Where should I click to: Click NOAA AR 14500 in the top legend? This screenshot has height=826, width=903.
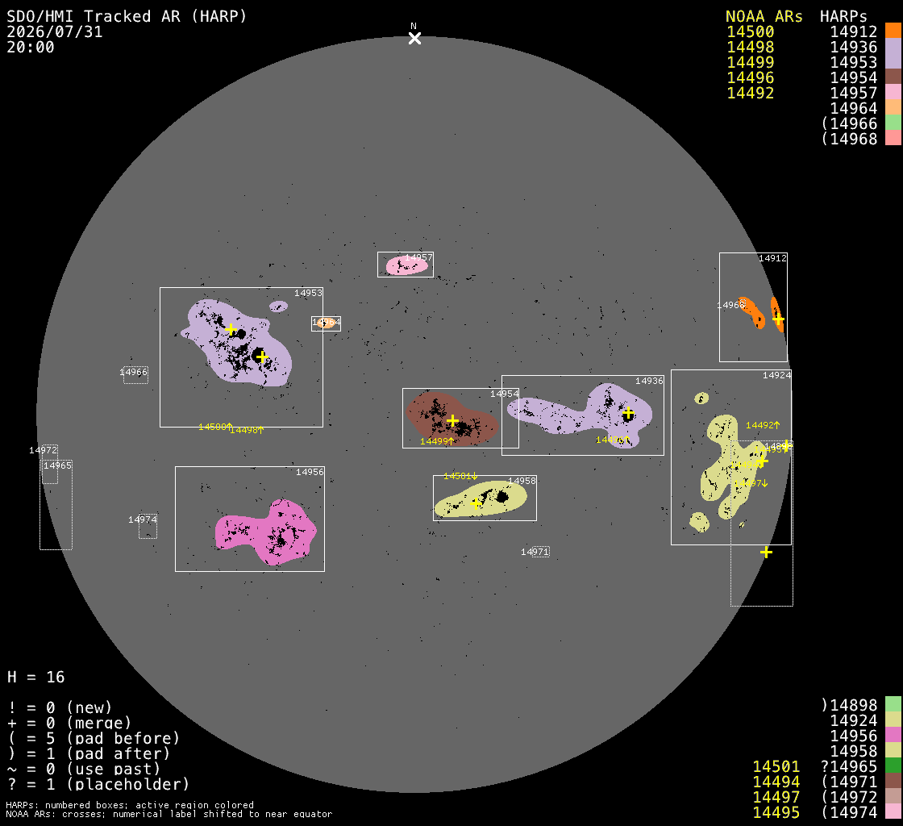point(750,31)
